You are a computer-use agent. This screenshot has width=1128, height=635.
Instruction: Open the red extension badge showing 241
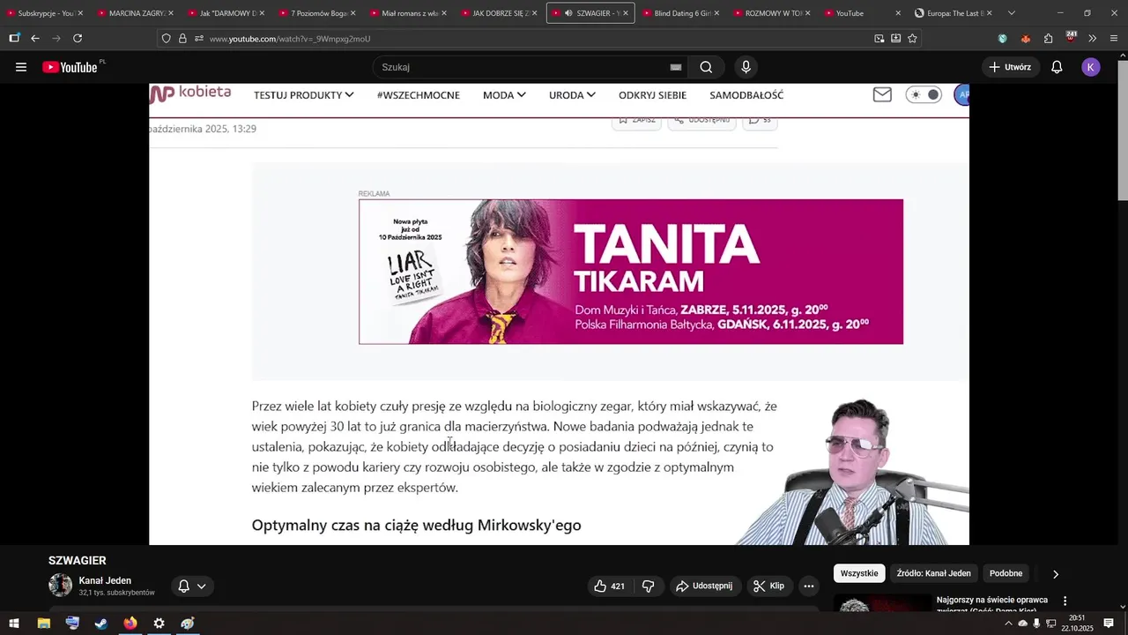point(1071,37)
